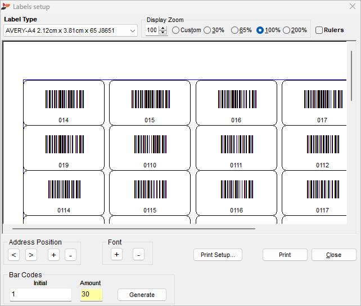Click the Address Position minus button

tap(70, 255)
